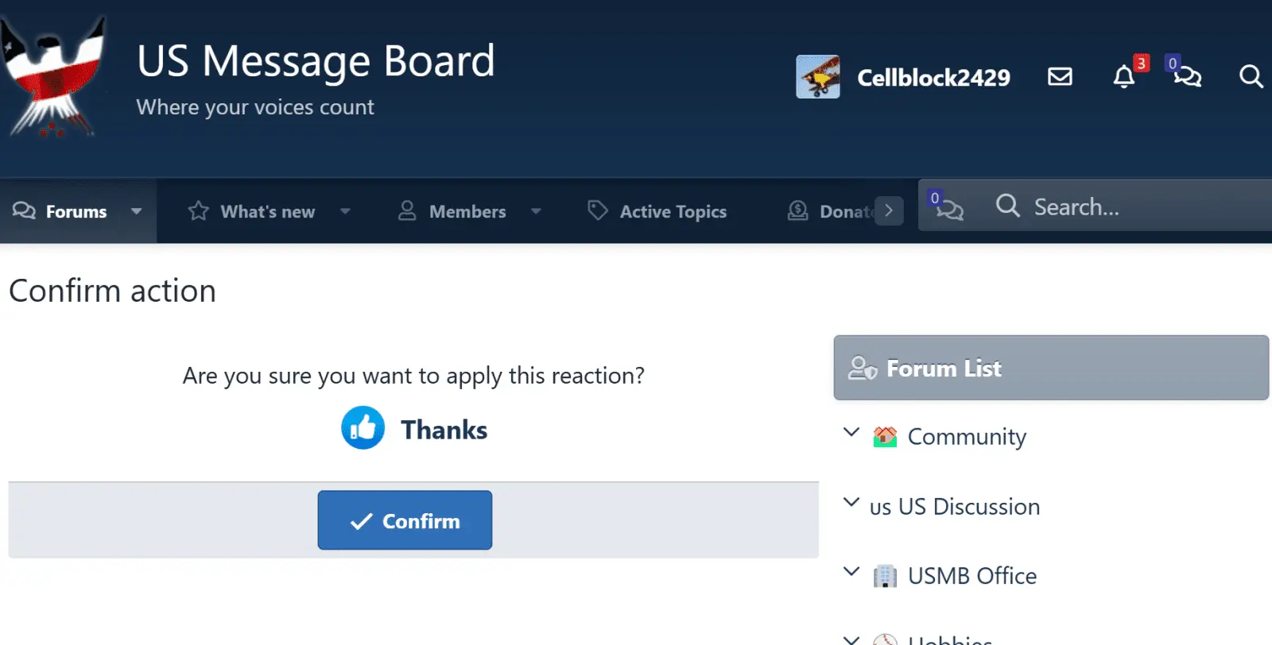Open the USMB Office forum link

(x=971, y=576)
